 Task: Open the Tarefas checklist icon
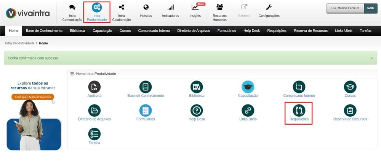pyautogui.click(x=94, y=134)
